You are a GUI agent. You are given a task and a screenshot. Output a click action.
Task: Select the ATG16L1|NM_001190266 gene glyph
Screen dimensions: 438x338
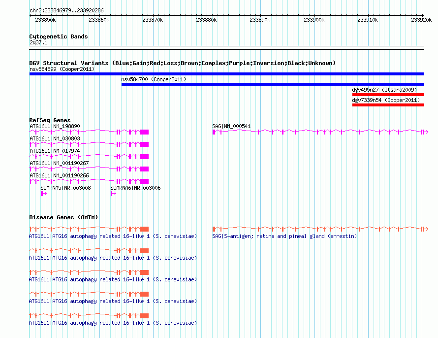point(89,181)
